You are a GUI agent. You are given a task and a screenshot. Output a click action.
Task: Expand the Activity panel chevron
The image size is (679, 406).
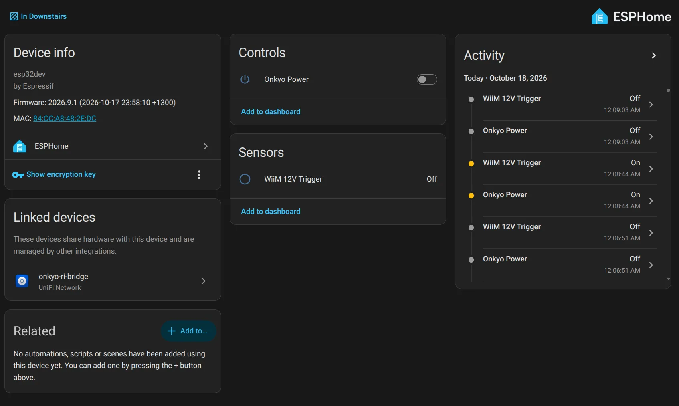click(654, 55)
